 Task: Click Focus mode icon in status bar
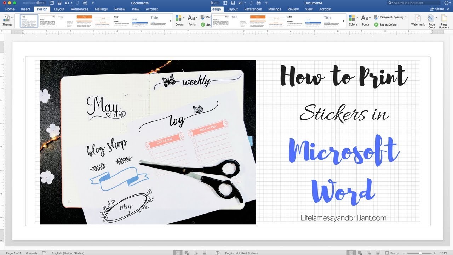point(386,253)
